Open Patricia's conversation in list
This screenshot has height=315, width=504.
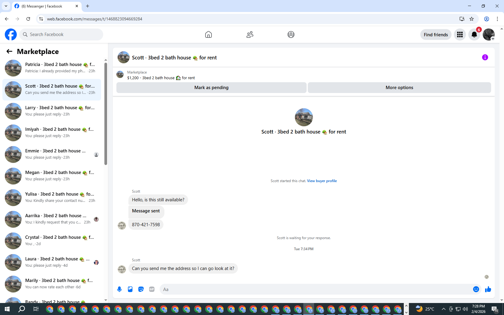(x=52, y=68)
